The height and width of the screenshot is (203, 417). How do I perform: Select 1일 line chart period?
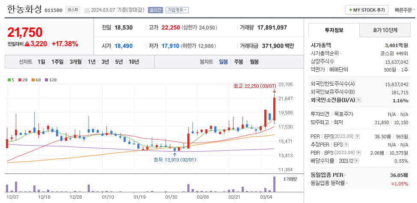[41, 62]
